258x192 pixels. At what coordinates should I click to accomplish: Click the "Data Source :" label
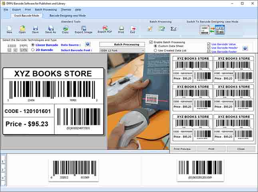click(x=71, y=45)
